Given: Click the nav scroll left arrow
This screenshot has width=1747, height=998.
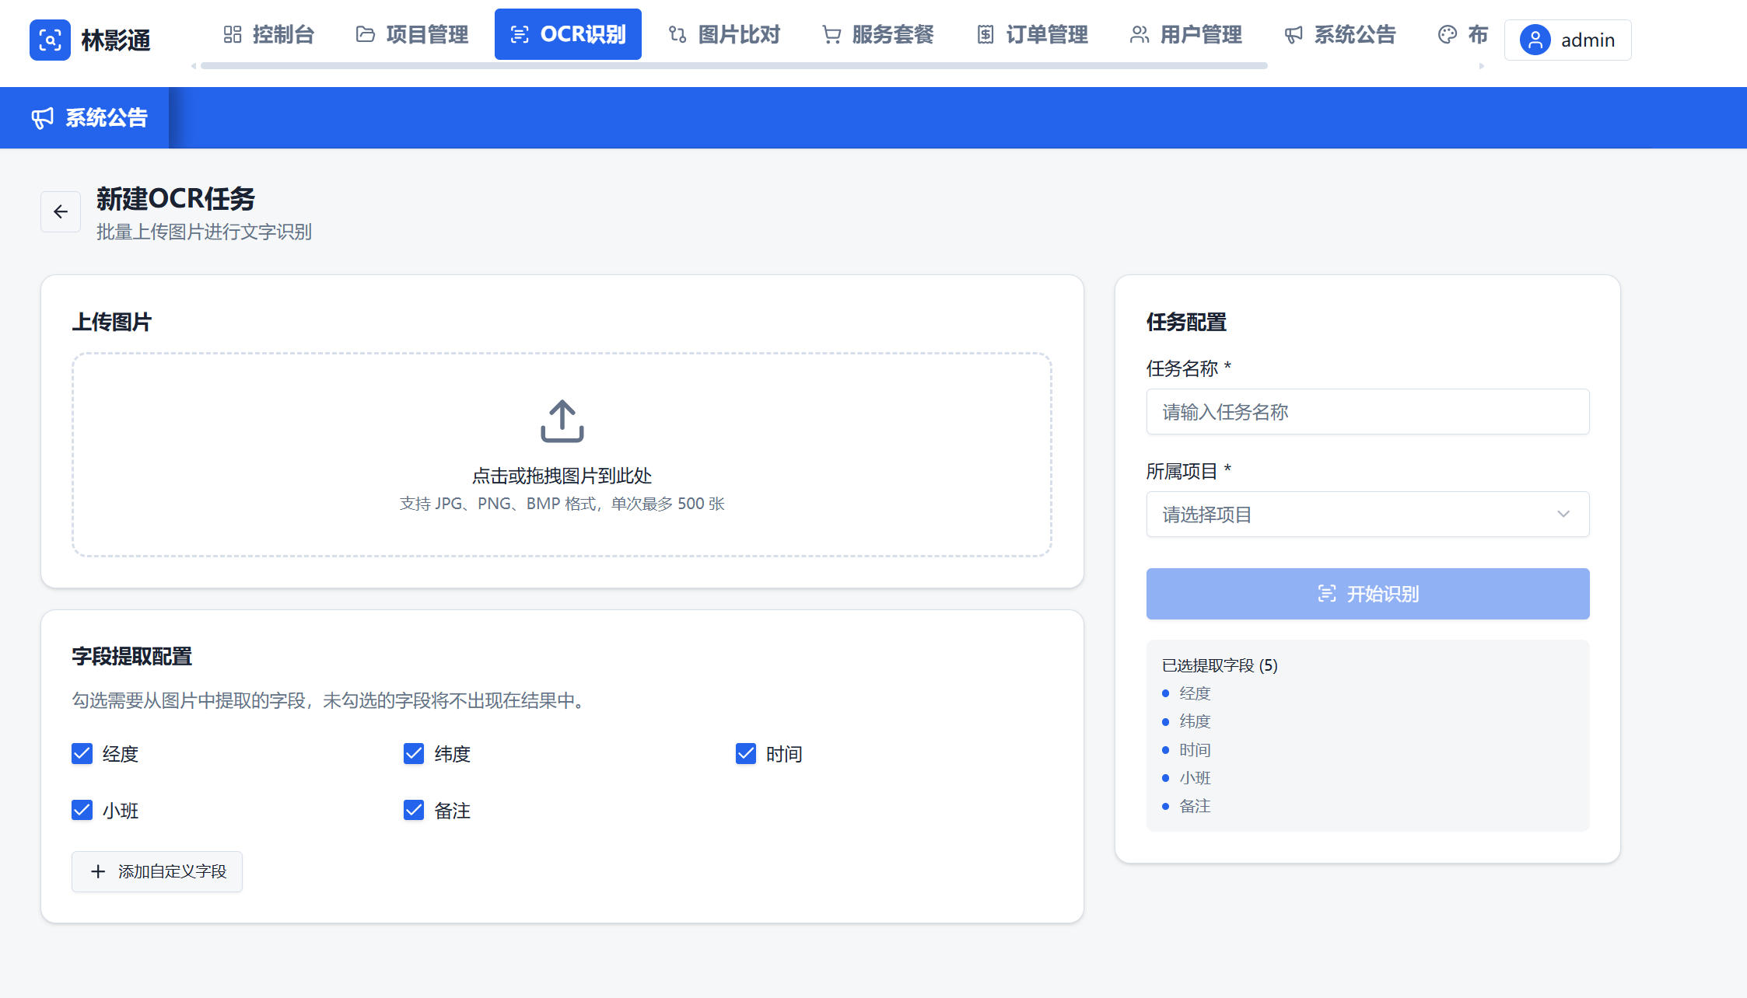Looking at the screenshot, I should [x=194, y=66].
